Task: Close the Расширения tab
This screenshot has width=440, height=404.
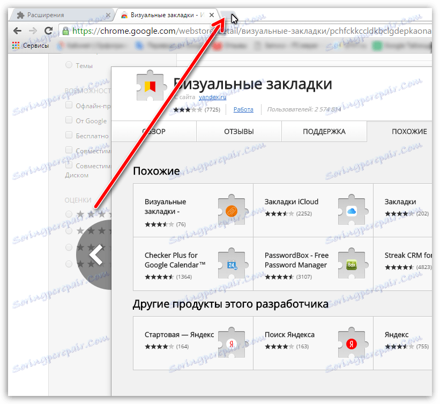Action: [108, 15]
